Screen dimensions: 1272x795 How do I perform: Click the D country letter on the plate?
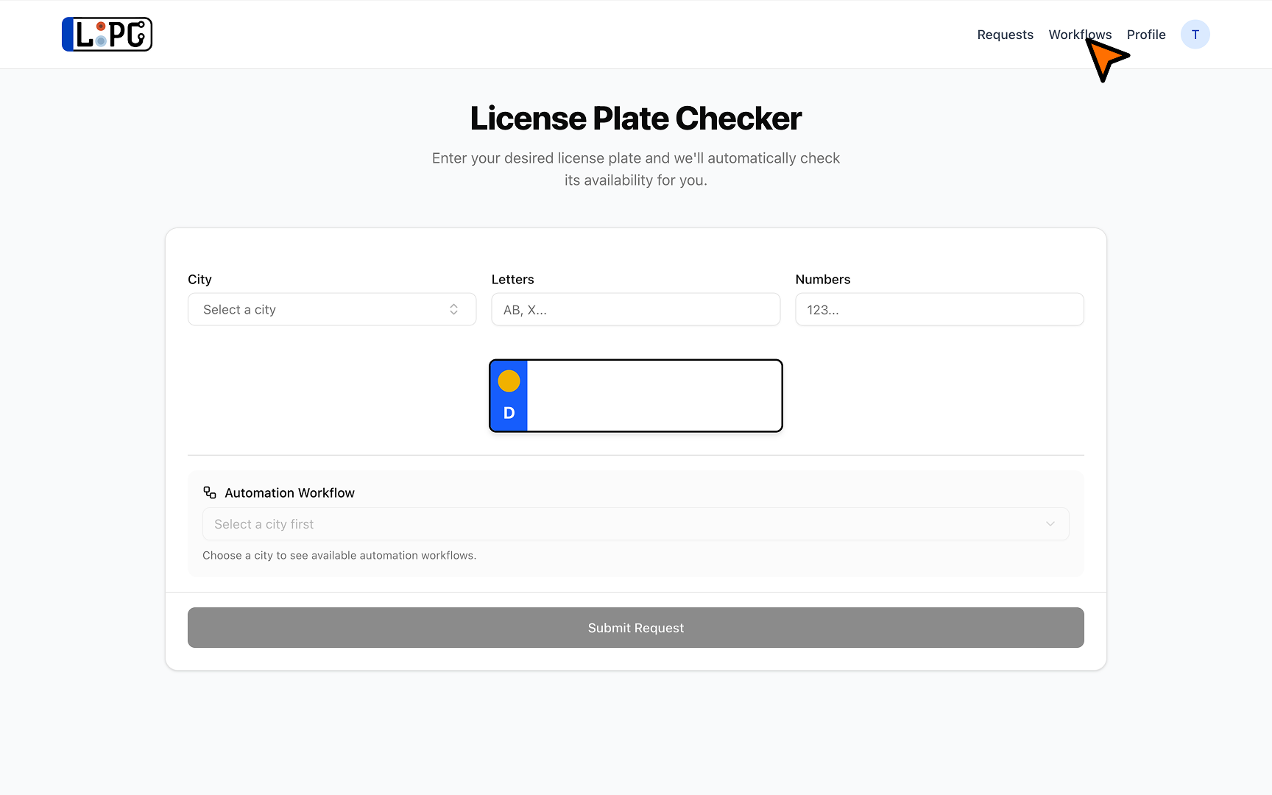(509, 413)
